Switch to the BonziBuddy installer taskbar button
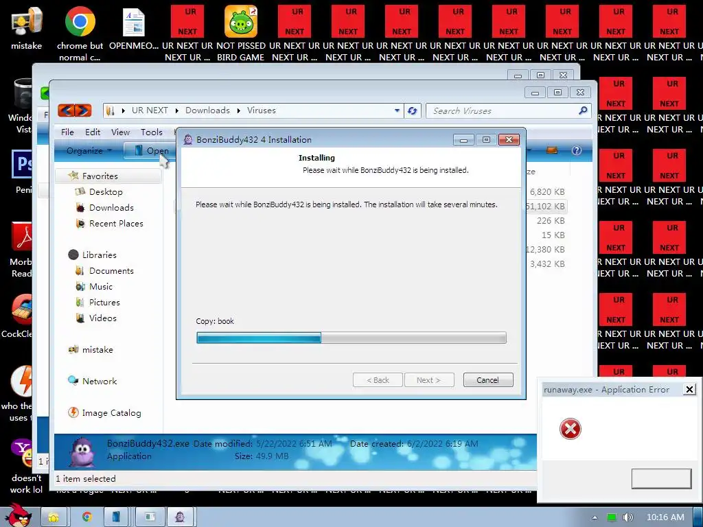 [x=181, y=517]
